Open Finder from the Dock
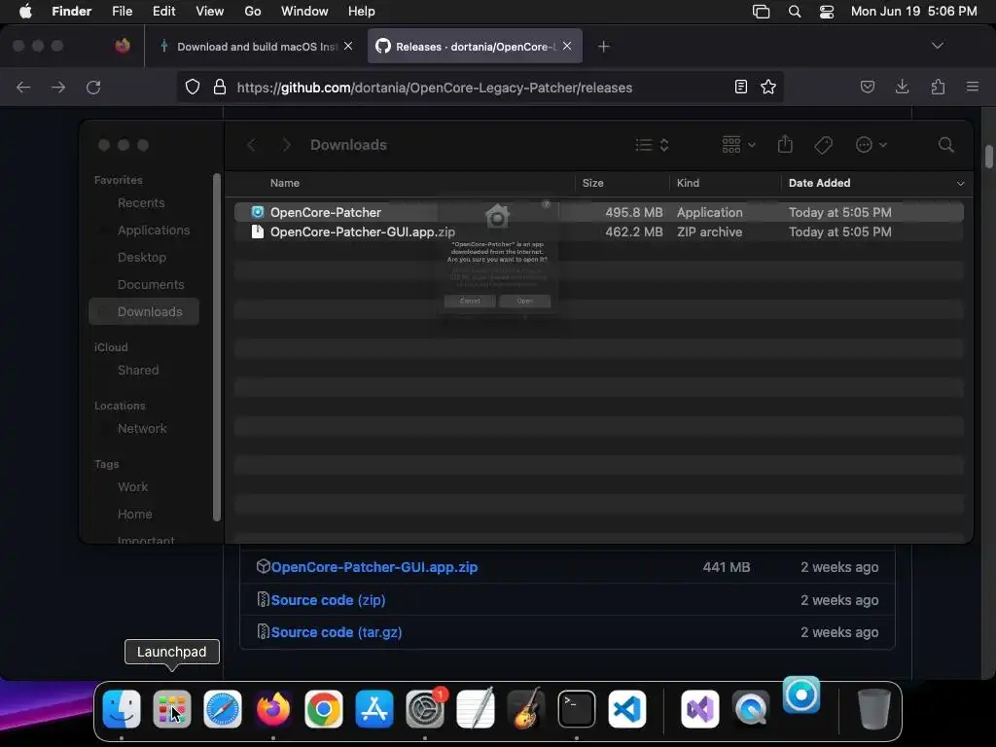996x747 pixels. [122, 709]
